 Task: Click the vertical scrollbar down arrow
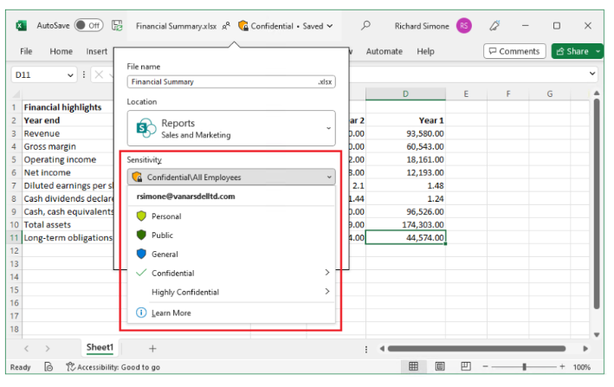click(597, 334)
